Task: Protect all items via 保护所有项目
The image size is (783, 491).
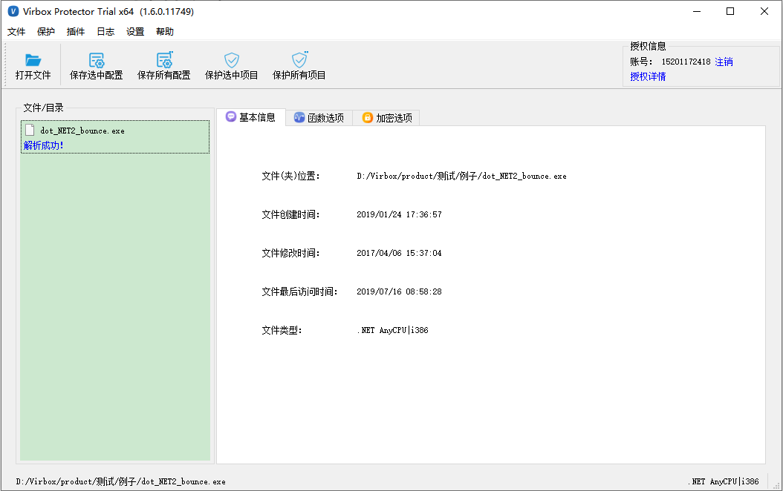Action: click(x=299, y=66)
